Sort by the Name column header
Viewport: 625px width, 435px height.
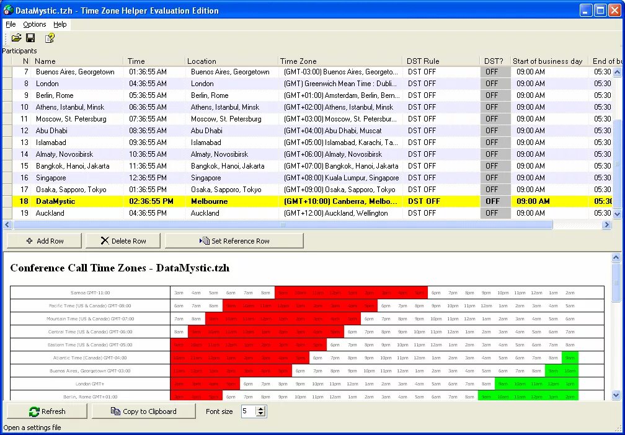[77, 61]
